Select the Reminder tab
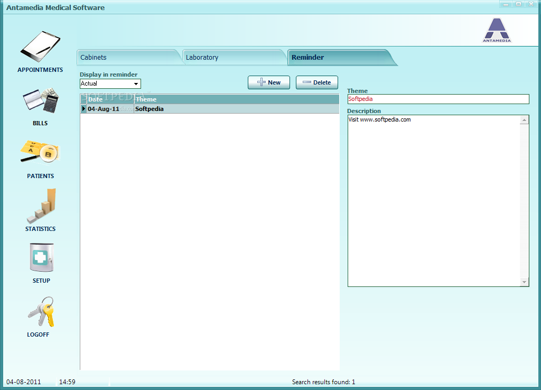 [x=342, y=57]
